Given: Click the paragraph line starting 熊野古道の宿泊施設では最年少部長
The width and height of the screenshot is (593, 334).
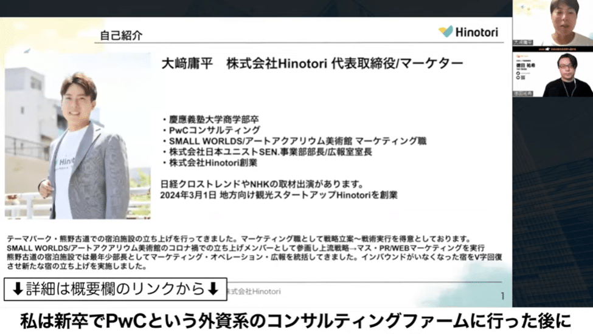Looking at the screenshot, I should click(x=254, y=257).
